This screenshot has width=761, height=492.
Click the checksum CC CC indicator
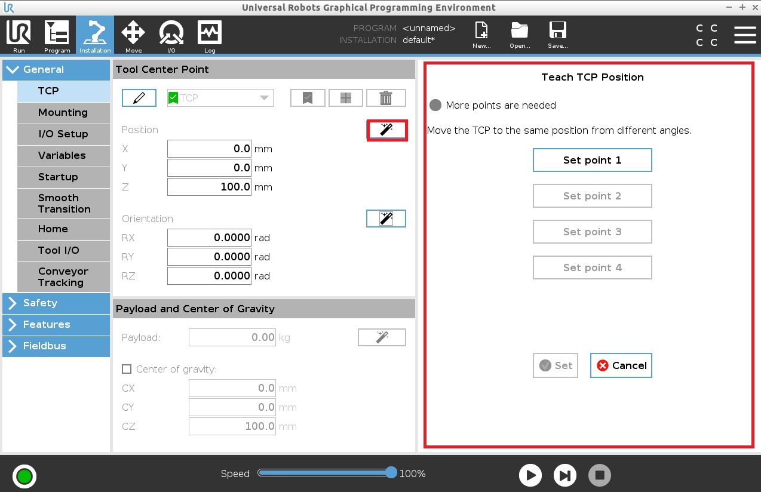[x=707, y=35]
